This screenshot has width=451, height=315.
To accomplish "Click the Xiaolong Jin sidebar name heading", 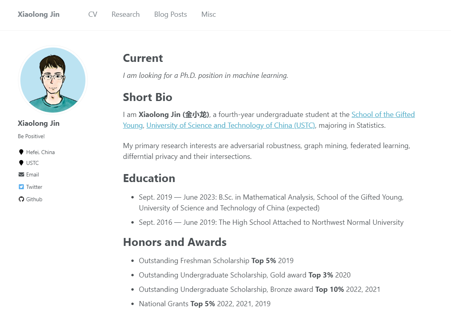I will click(39, 123).
